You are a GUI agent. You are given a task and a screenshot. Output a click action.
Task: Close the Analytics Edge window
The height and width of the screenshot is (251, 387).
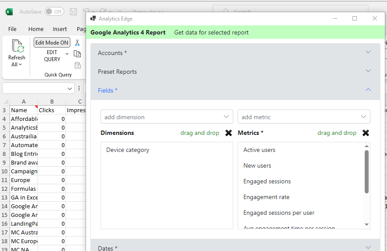[375, 18]
